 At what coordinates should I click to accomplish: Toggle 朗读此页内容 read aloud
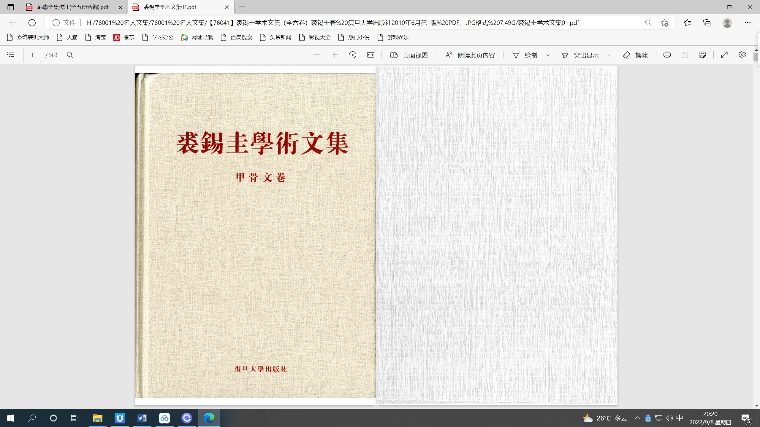[470, 55]
